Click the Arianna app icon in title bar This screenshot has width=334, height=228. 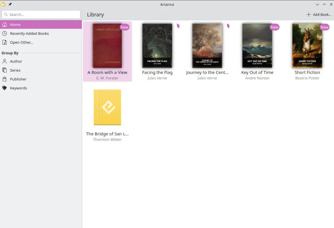coord(3,4)
